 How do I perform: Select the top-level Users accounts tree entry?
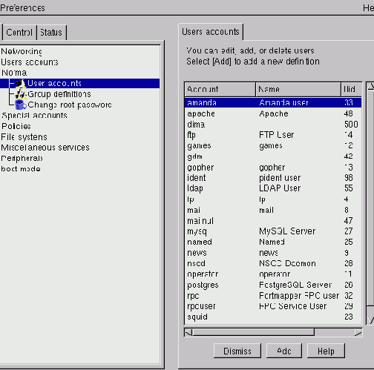point(30,62)
